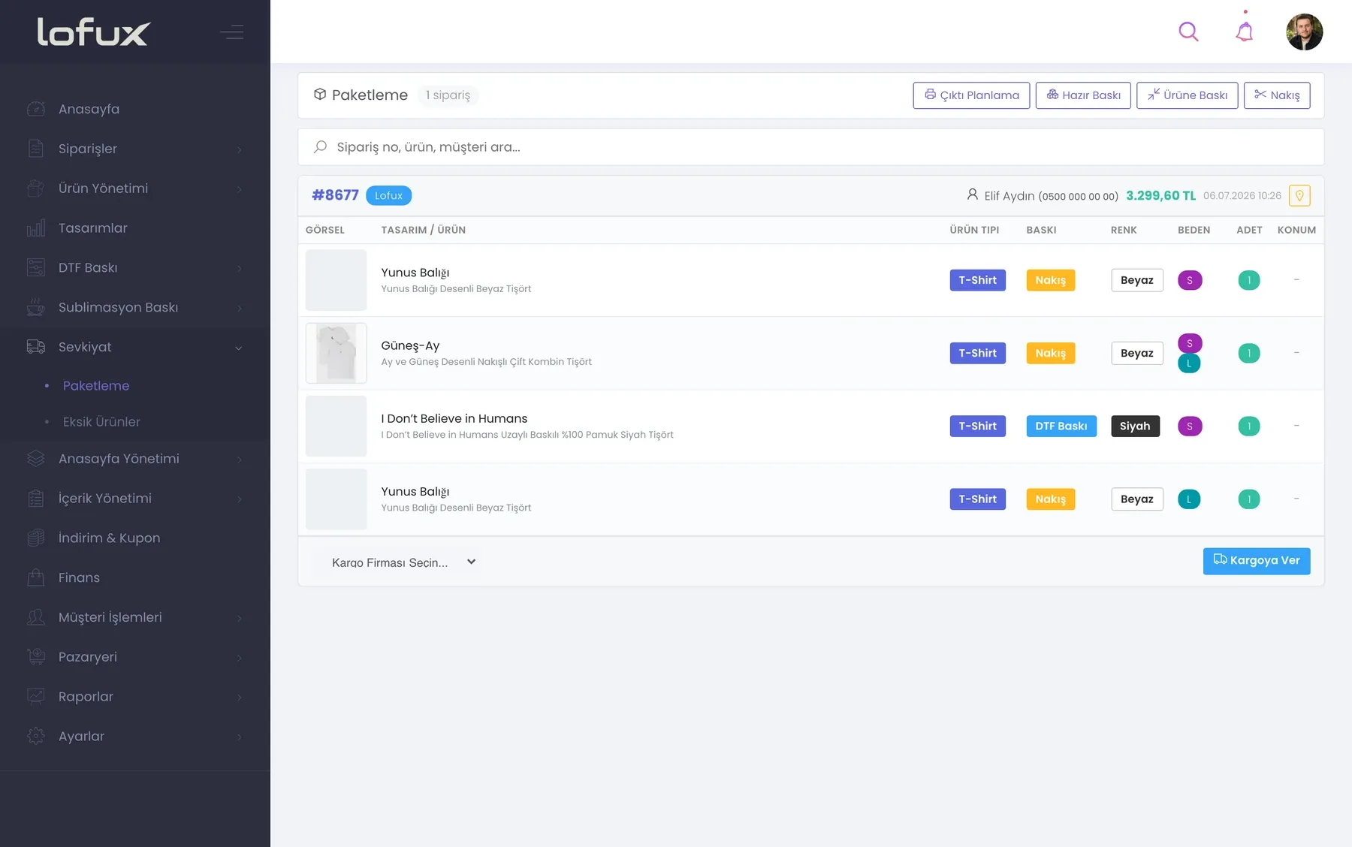The image size is (1352, 847).
Task: Click the Siparişler document icon
Action: pos(36,149)
